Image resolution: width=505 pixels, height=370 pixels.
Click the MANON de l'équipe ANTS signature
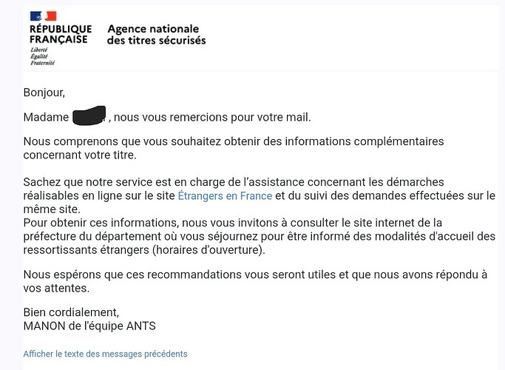coord(89,326)
